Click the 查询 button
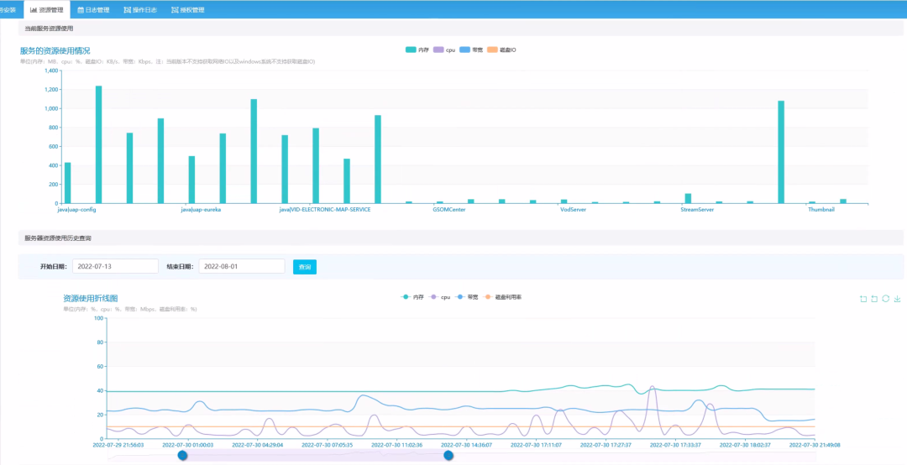 (305, 266)
